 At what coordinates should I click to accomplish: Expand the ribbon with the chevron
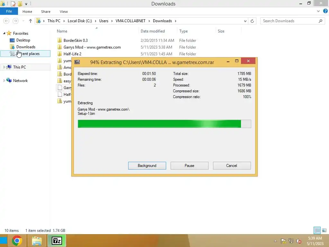(318, 11)
